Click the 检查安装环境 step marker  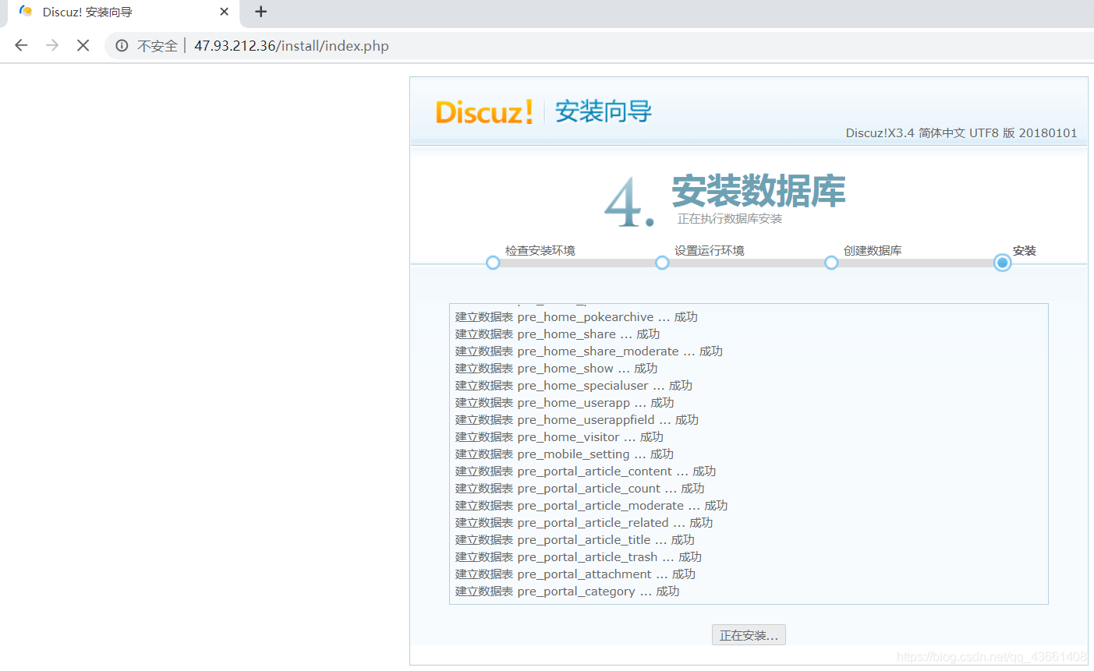493,263
